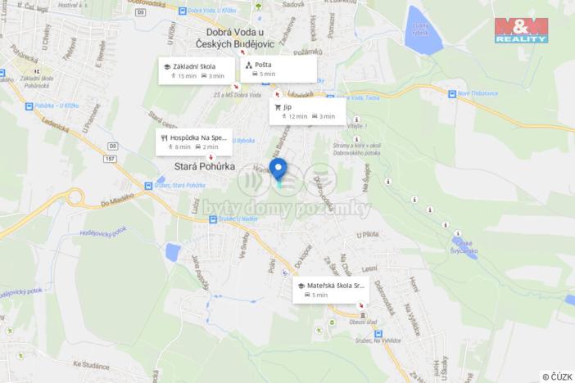Open the Mateřská škola info card
This screenshot has height=383, width=575.
tap(331, 290)
